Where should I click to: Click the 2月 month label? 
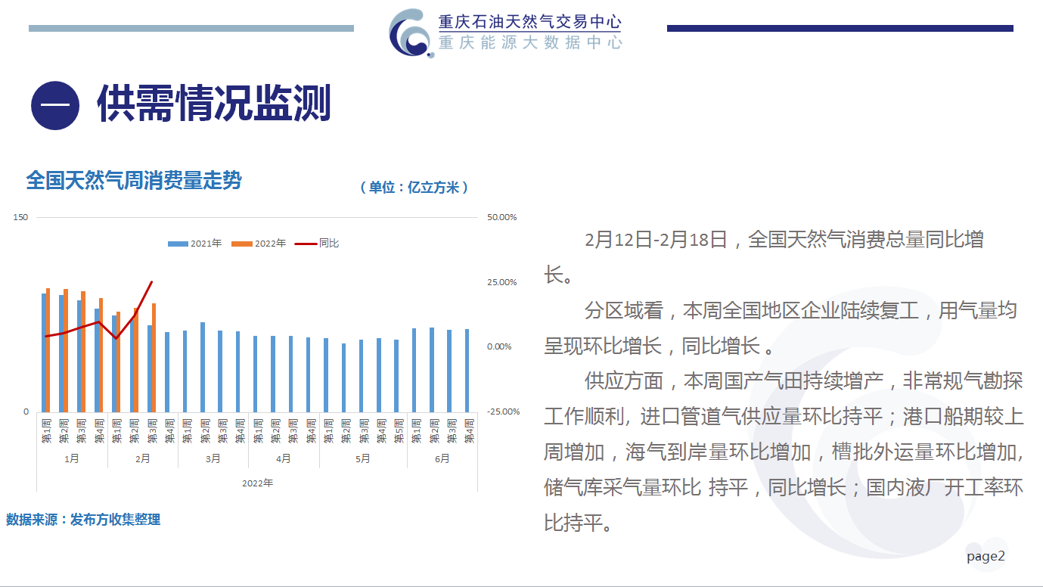(x=142, y=458)
